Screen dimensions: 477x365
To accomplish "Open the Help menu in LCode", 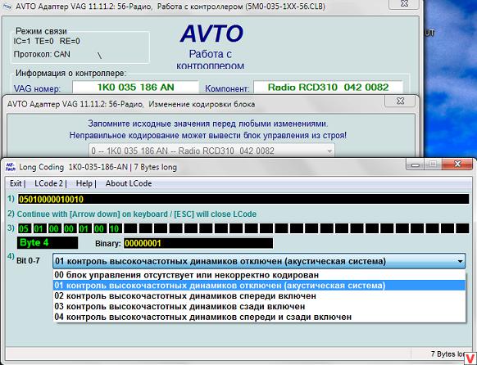I will [85, 183].
